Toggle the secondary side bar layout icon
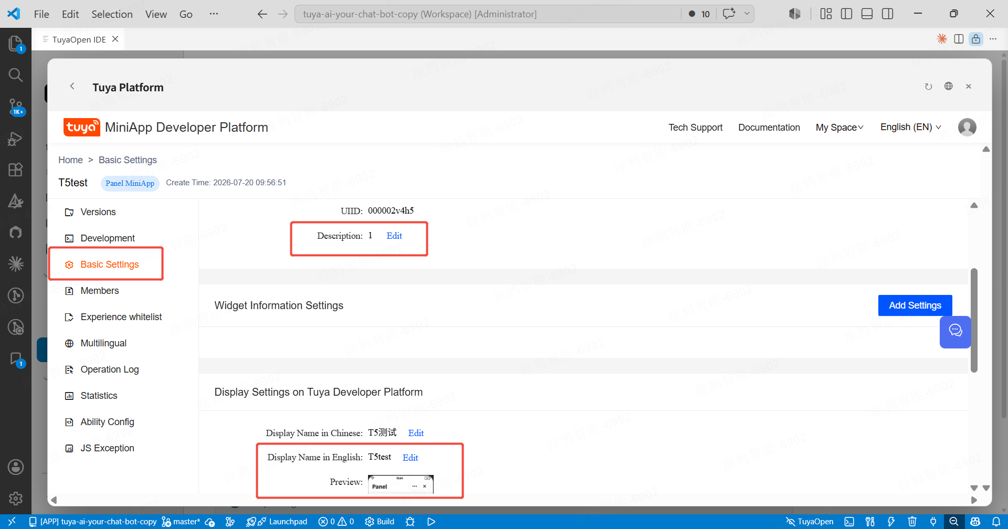1008x529 pixels. tap(888, 14)
